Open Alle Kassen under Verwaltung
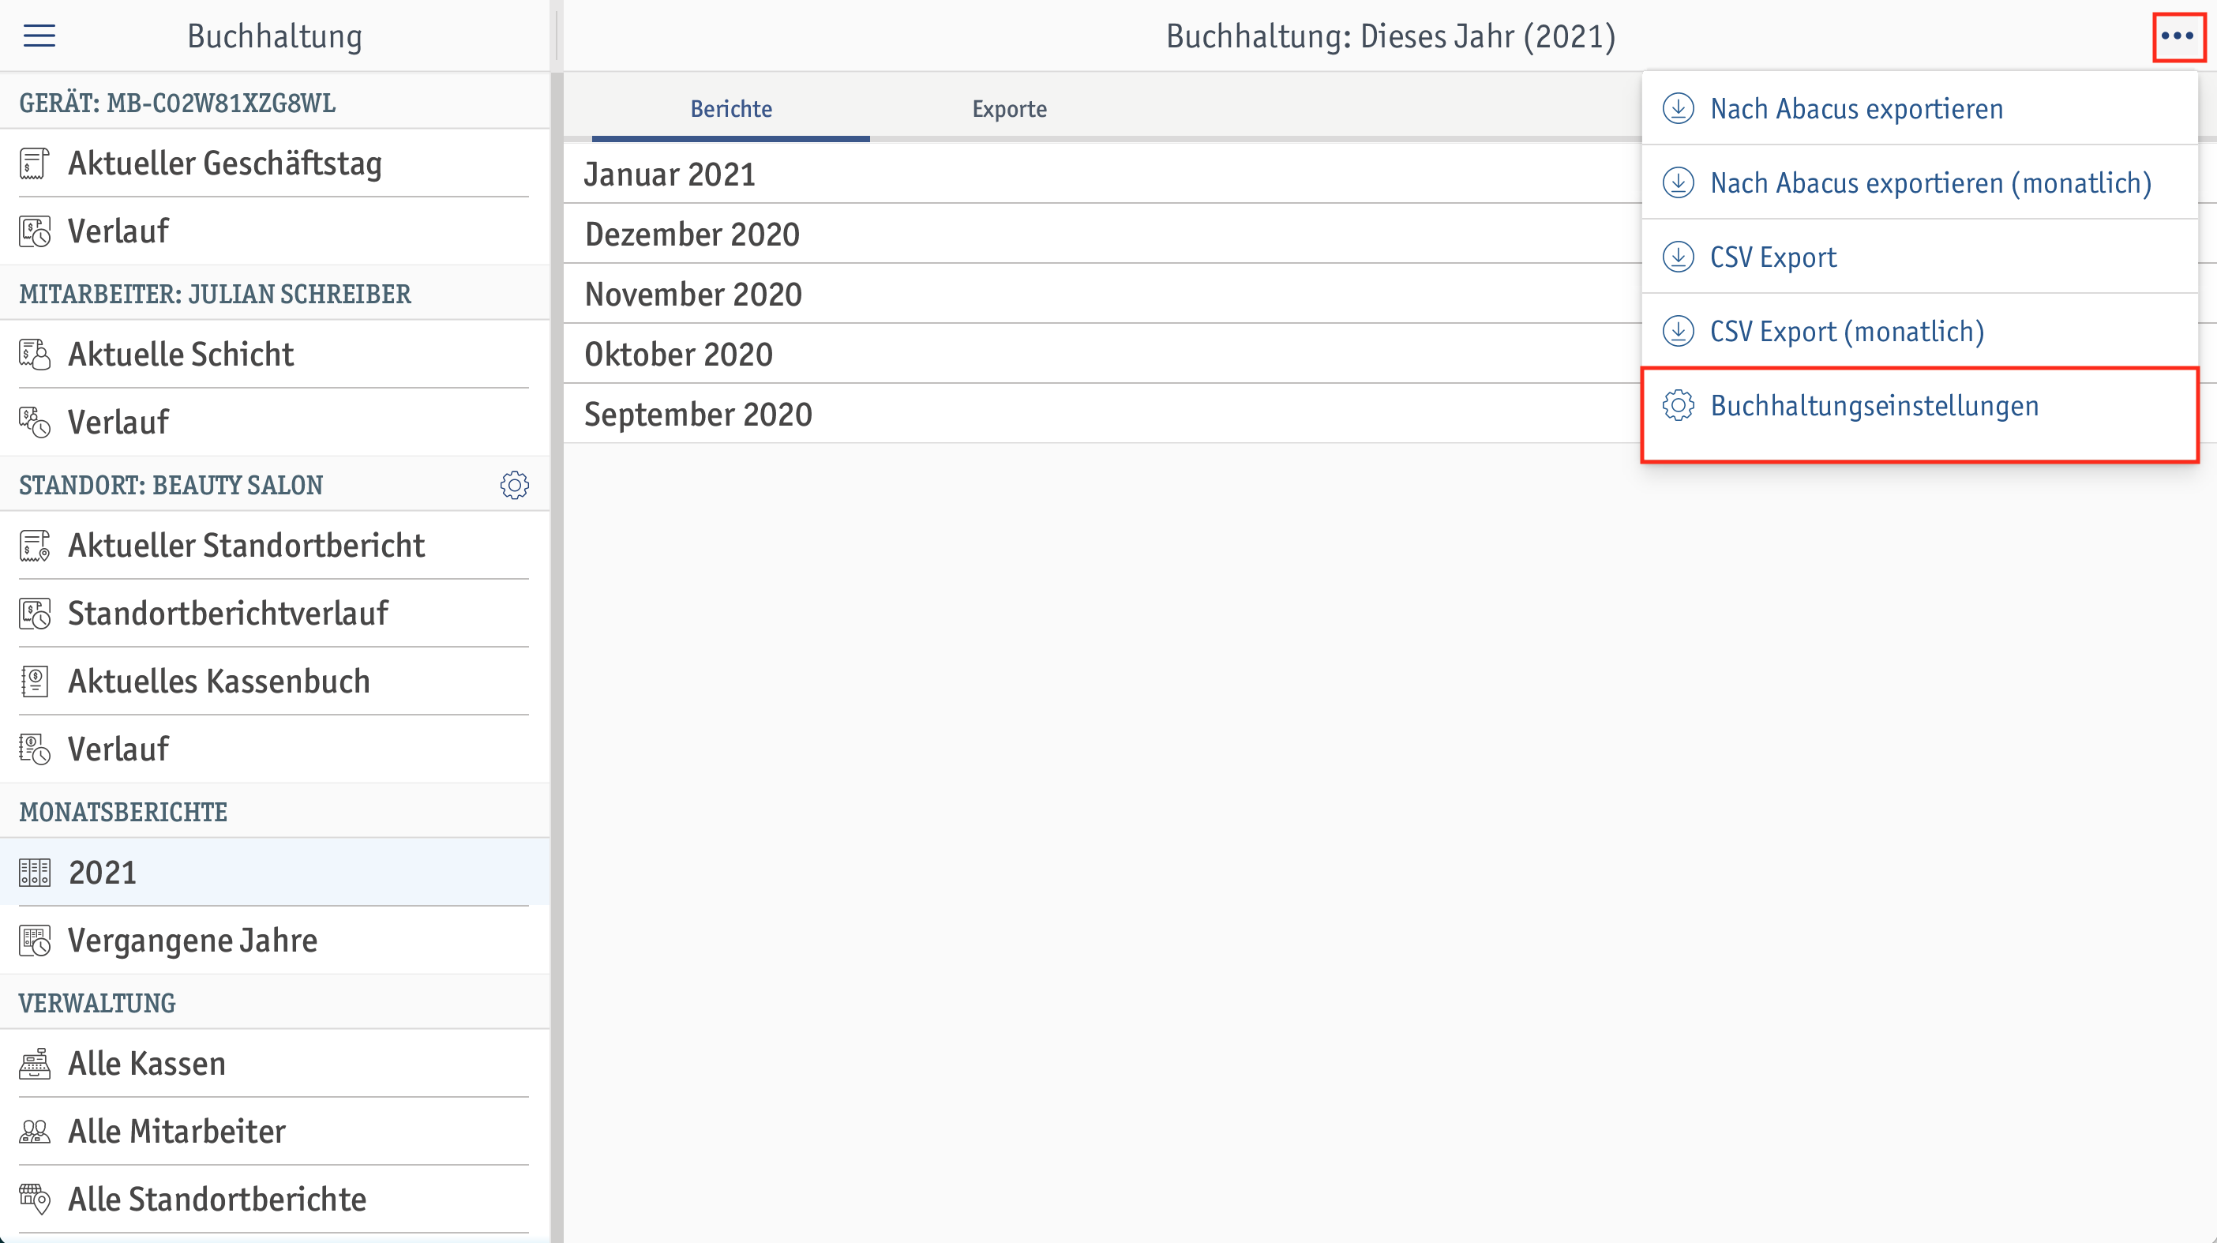The height and width of the screenshot is (1243, 2217). click(x=275, y=1064)
